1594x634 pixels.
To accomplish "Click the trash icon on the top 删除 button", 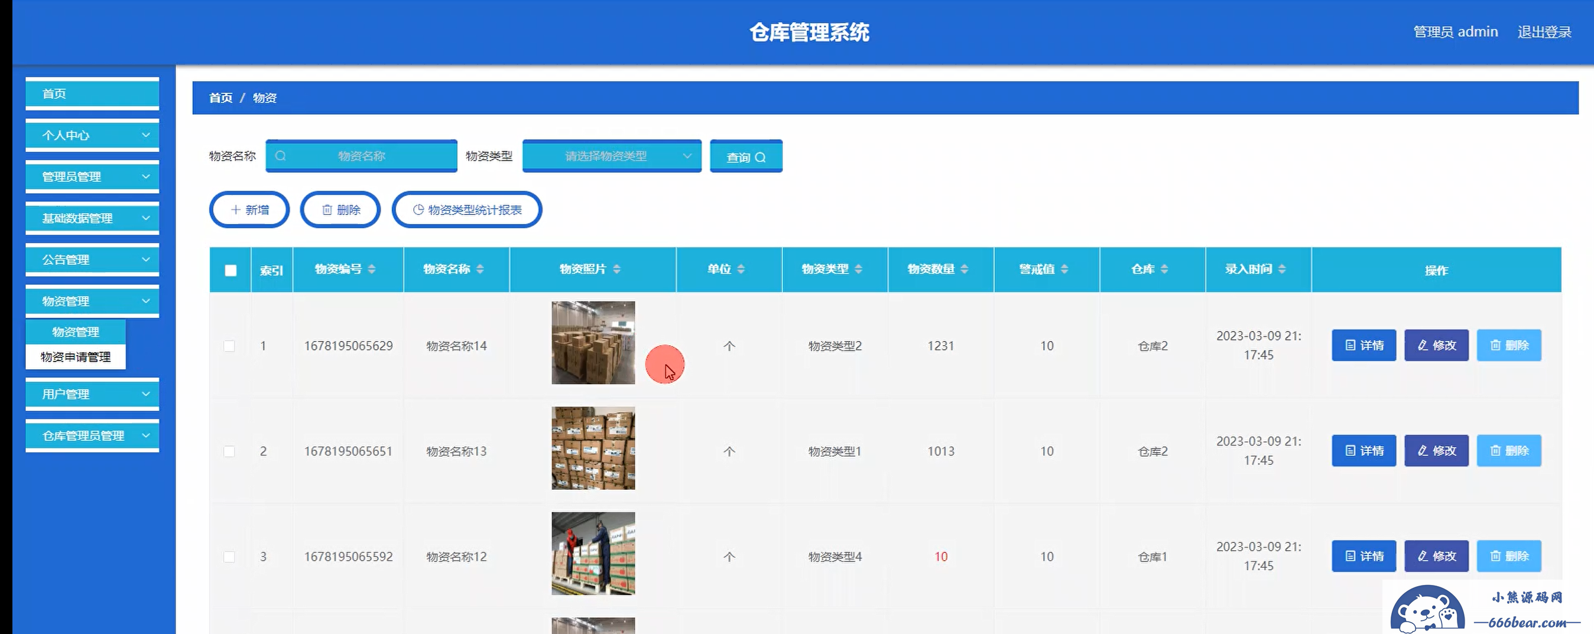I will (x=327, y=210).
